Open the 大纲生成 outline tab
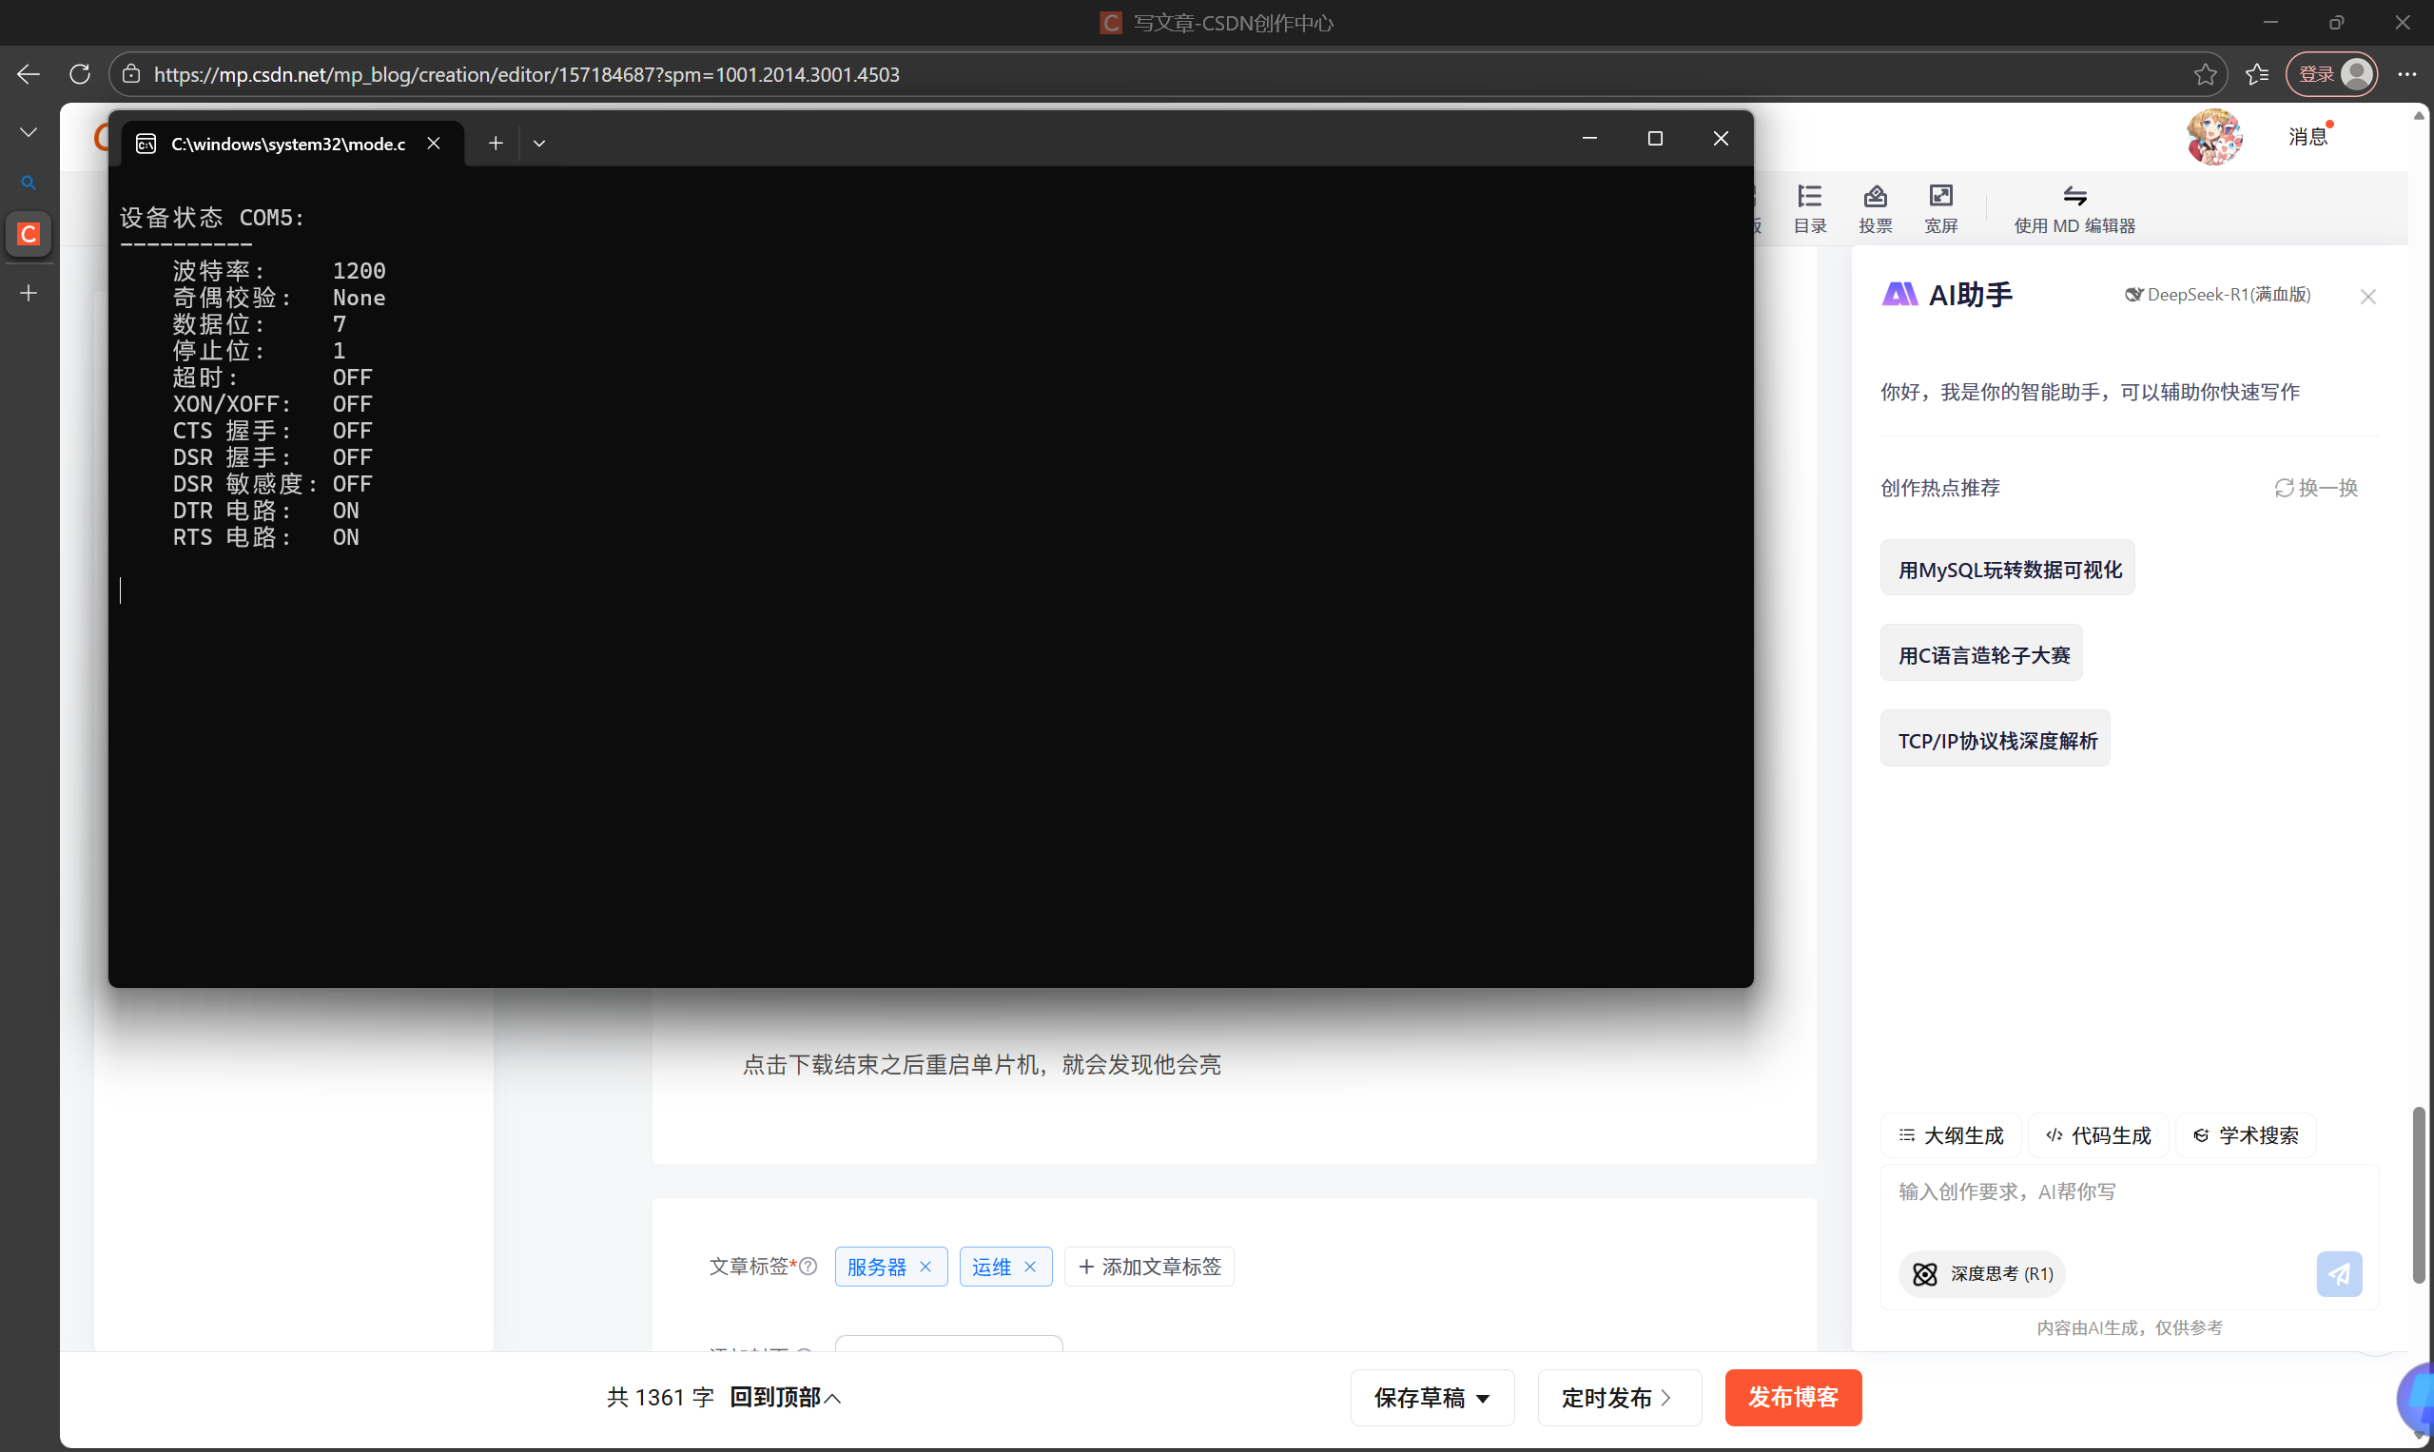 tap(1951, 1135)
